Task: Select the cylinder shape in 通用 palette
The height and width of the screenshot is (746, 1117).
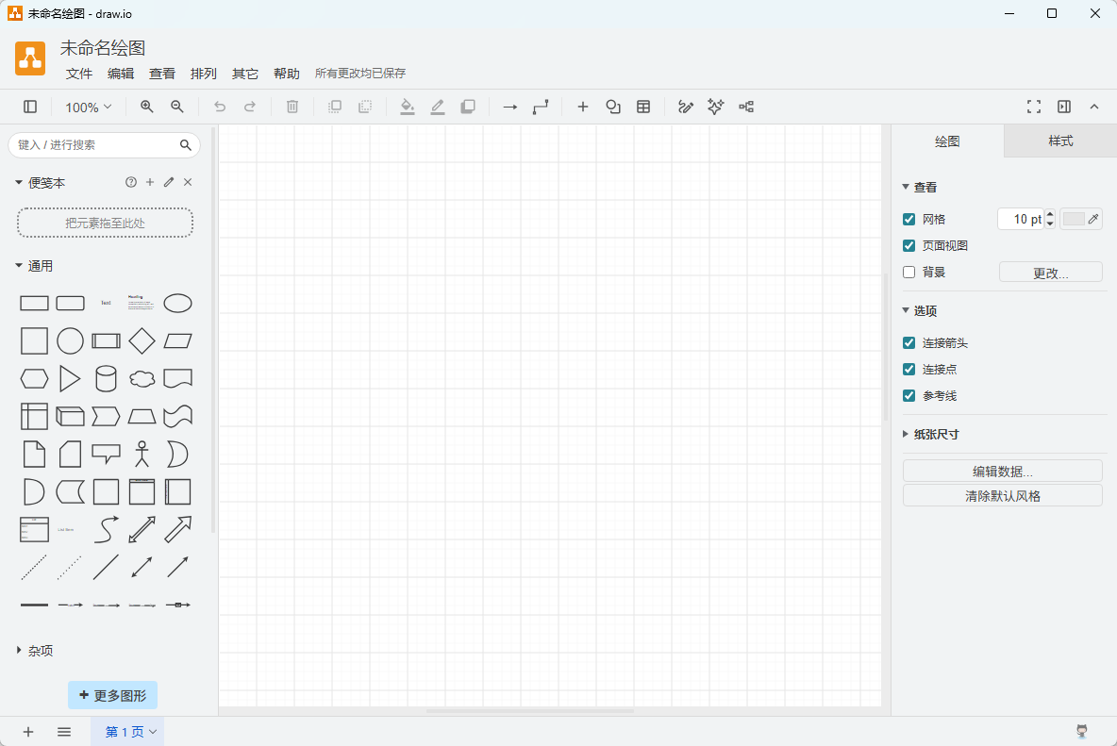Action: [x=107, y=379]
